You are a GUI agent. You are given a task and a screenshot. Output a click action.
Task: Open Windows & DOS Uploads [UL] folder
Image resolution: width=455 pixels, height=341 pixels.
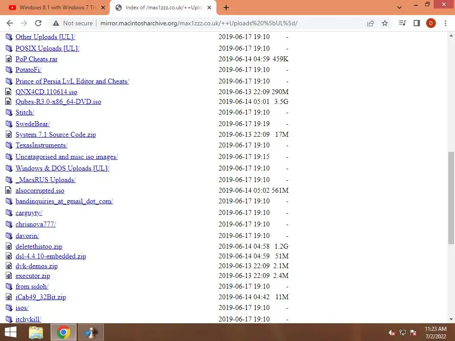62,168
